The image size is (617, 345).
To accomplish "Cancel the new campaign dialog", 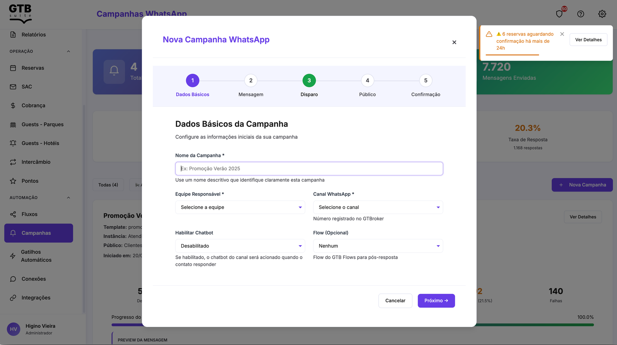I will click(x=395, y=301).
